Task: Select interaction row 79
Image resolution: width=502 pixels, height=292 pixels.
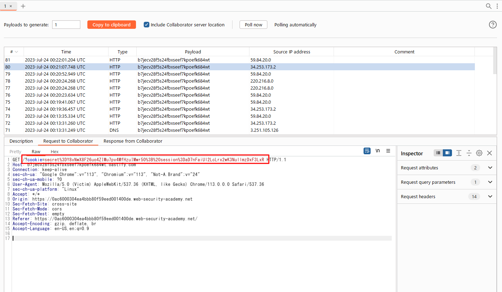Action: pos(240,74)
